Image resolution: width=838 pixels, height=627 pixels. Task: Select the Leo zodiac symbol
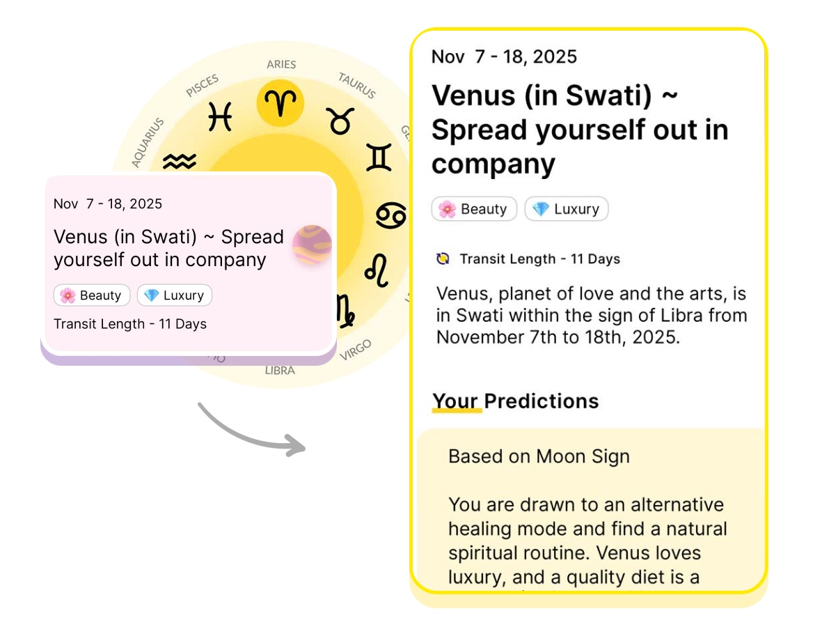377,270
